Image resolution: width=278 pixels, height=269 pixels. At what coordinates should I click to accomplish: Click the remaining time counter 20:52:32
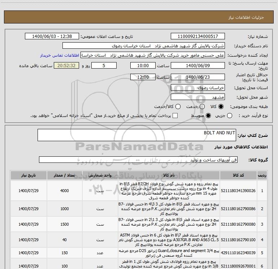coord(66,65)
